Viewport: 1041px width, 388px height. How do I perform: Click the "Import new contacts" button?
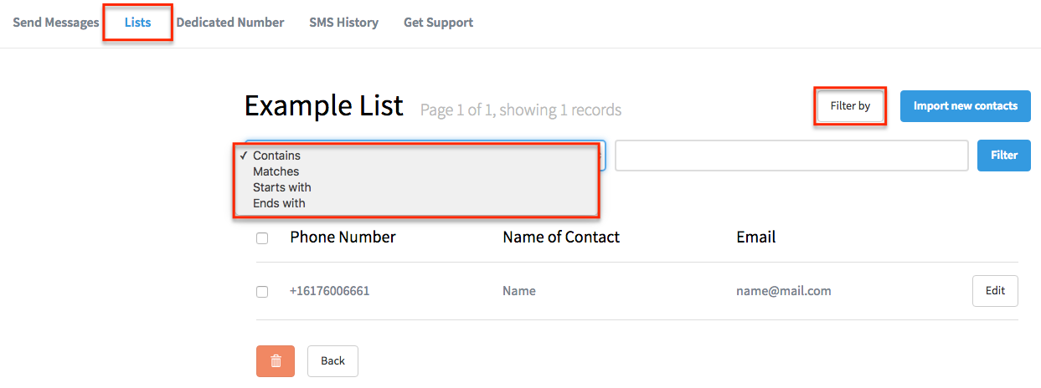click(966, 106)
